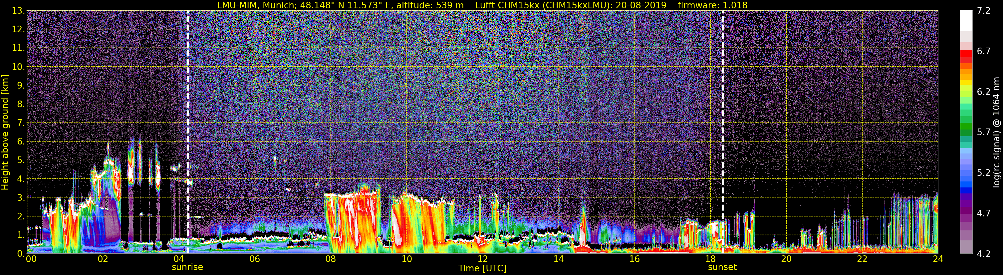
Task: Click the time axis tick '10'
Action: 406,259
